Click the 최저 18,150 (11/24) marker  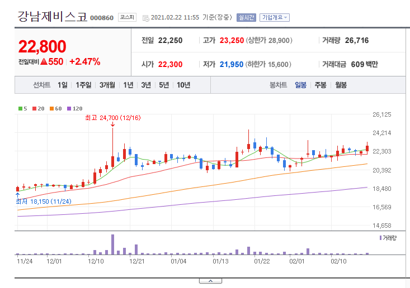pyautogui.click(x=44, y=201)
